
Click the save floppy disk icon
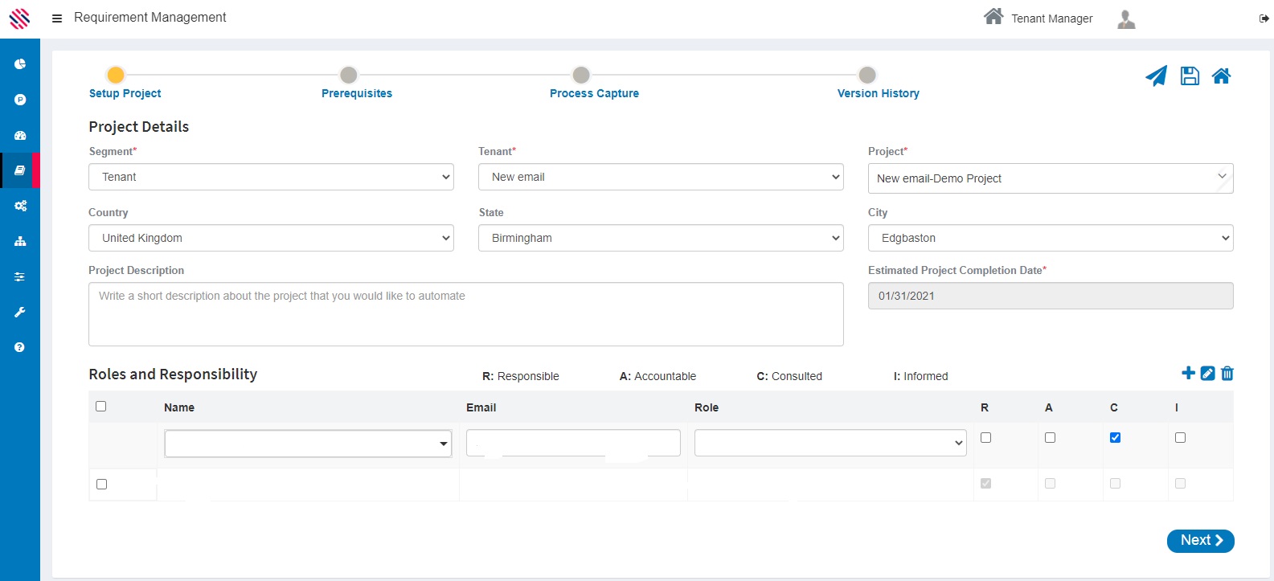click(x=1190, y=76)
